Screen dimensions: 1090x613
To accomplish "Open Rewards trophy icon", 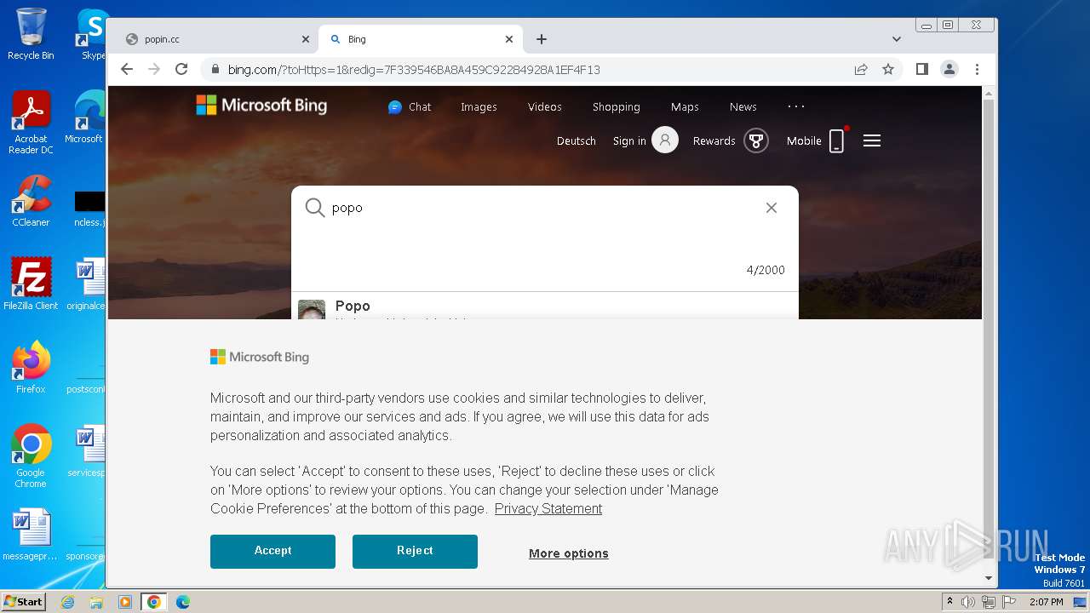I will tap(756, 140).
